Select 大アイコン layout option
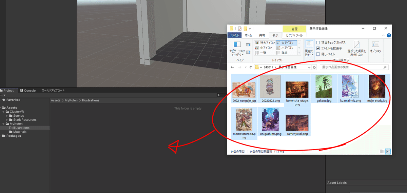The height and width of the screenshot is (193, 407). (286, 43)
